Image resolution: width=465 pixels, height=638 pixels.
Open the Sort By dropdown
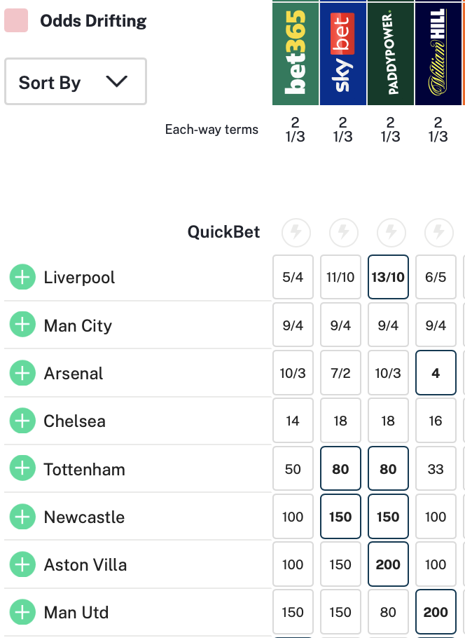point(76,82)
